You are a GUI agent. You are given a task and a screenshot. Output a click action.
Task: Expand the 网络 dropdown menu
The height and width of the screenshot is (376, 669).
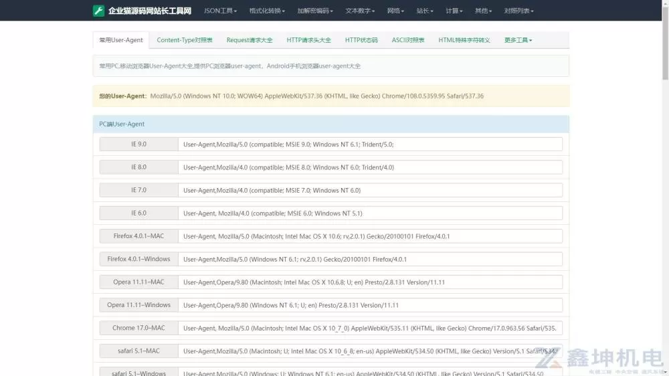395,11
